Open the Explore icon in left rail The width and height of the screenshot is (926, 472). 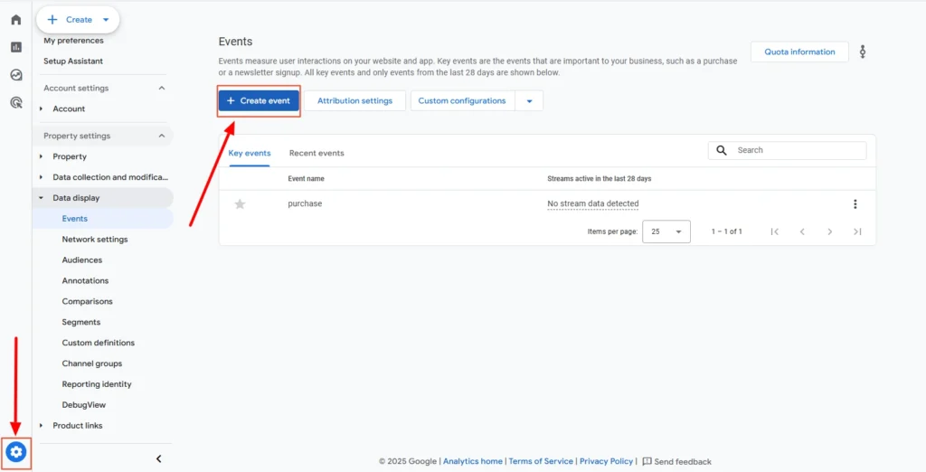(x=15, y=75)
